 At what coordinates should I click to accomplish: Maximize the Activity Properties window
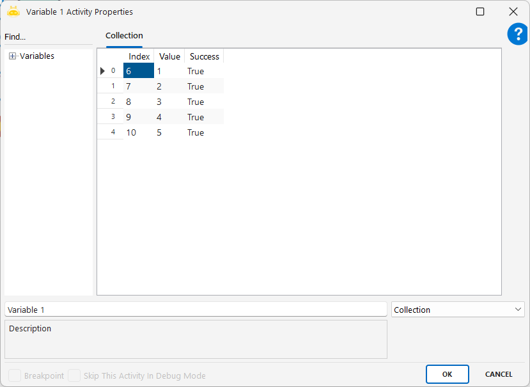click(x=480, y=12)
